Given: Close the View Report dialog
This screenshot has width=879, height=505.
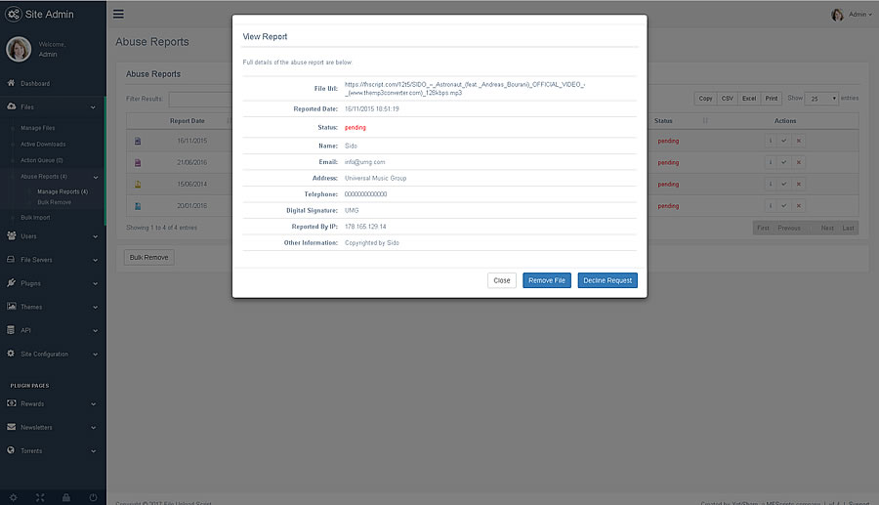Looking at the screenshot, I should [x=502, y=280].
